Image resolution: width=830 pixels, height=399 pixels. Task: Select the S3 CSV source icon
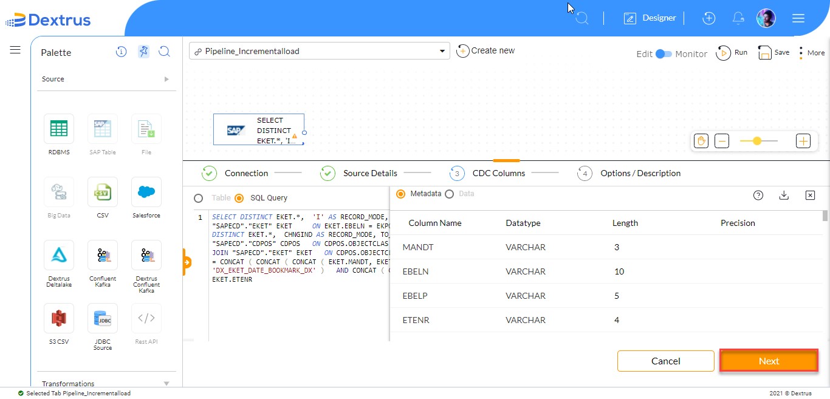pyautogui.click(x=59, y=318)
